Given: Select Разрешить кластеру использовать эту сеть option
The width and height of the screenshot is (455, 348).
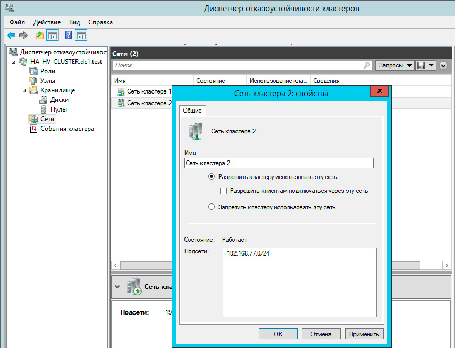Looking at the screenshot, I should coord(212,177).
